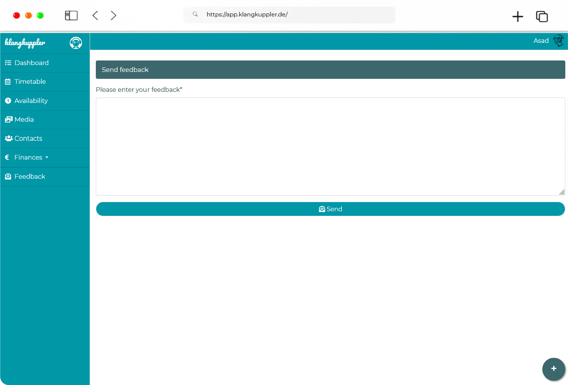The width and height of the screenshot is (568, 385).
Task: Go to the Media section
Action: [x=24, y=119]
